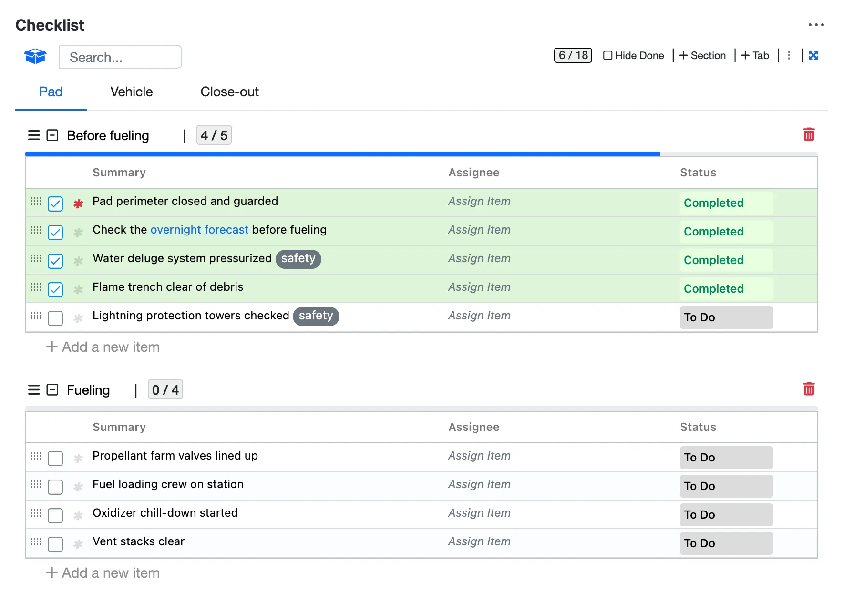Focus the Search input field

[121, 57]
